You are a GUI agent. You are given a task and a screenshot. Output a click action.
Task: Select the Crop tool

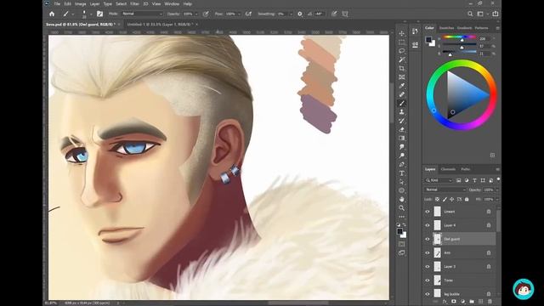[x=402, y=68]
